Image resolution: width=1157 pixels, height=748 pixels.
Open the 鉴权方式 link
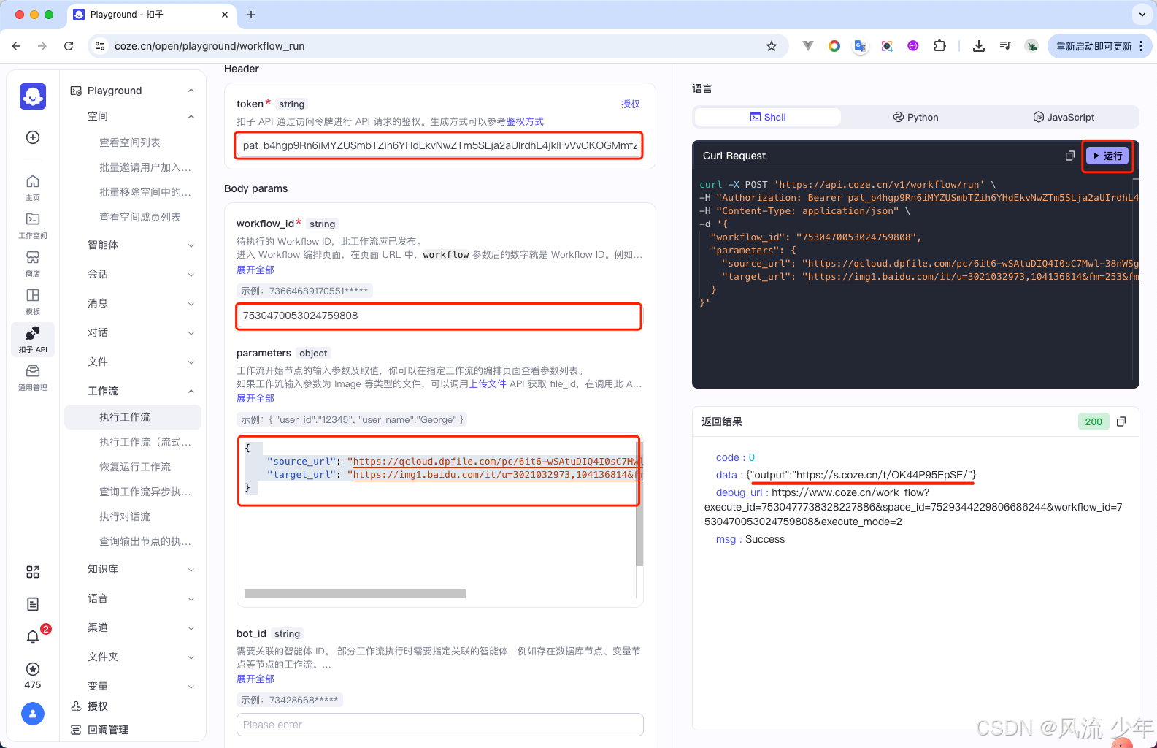(x=525, y=121)
